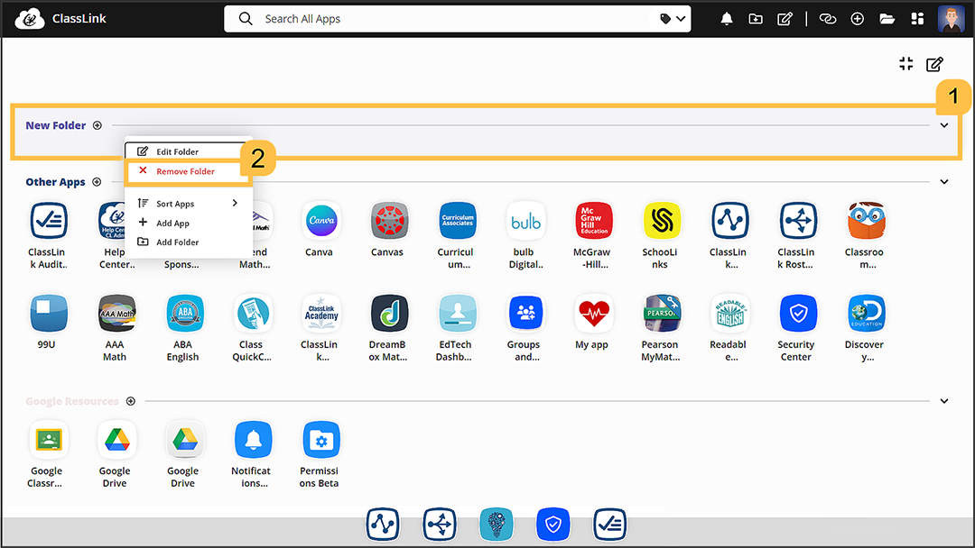Collapse the Google Resources section
The width and height of the screenshot is (975, 548).
point(944,400)
